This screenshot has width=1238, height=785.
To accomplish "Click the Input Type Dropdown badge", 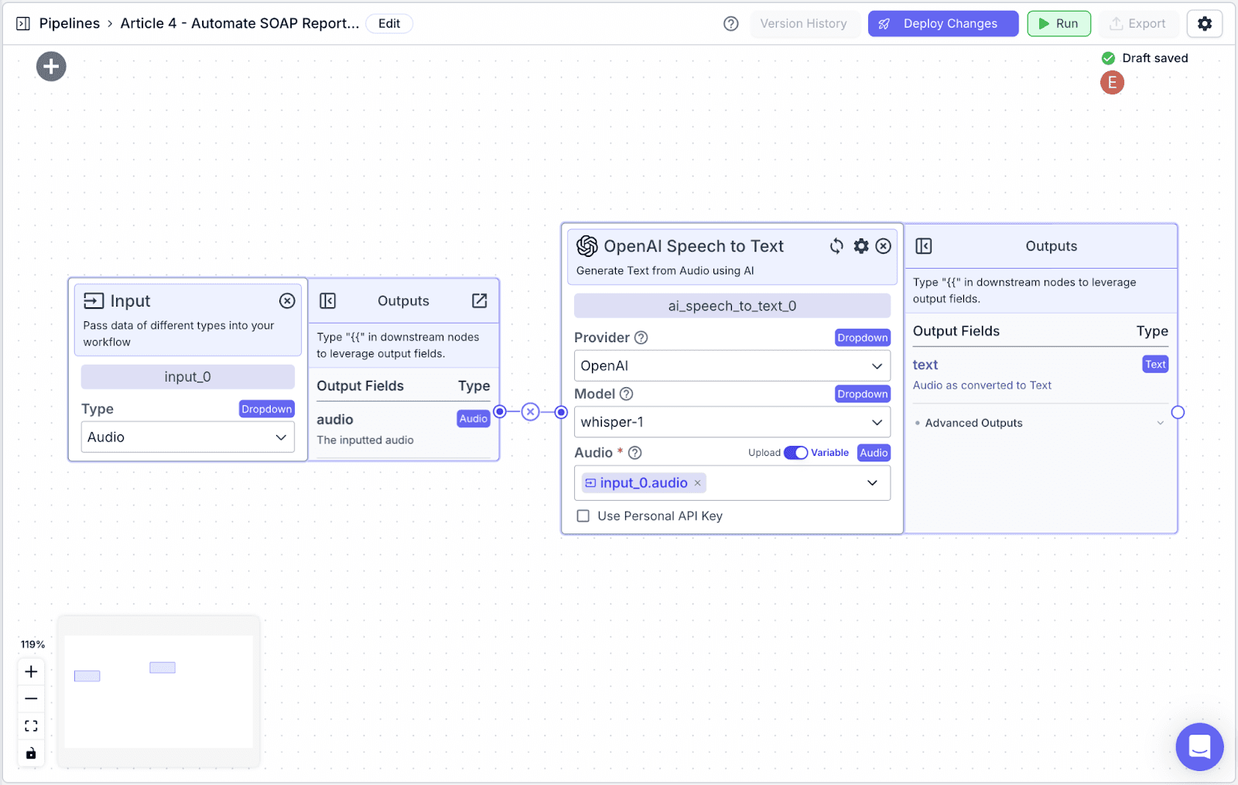I will click(x=266, y=409).
